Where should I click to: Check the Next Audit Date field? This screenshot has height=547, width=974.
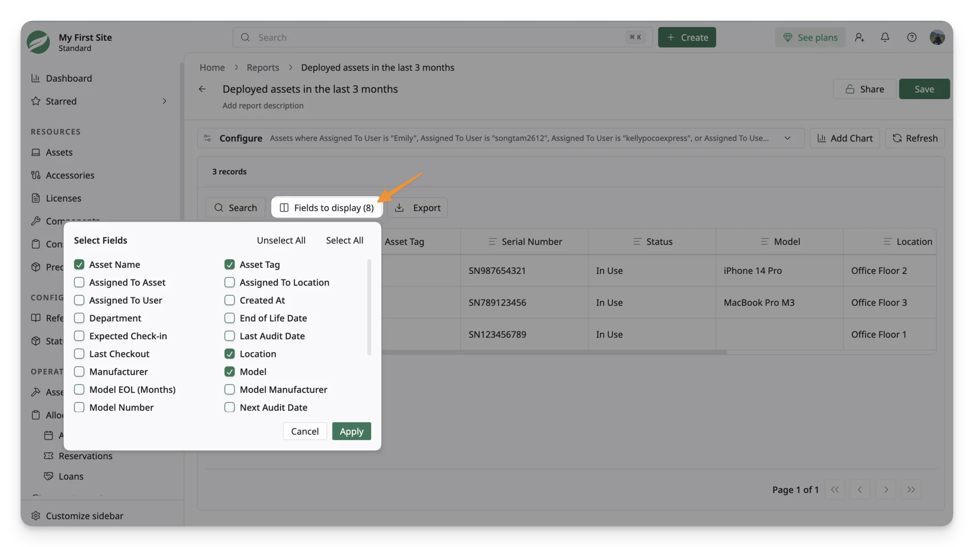coord(229,407)
